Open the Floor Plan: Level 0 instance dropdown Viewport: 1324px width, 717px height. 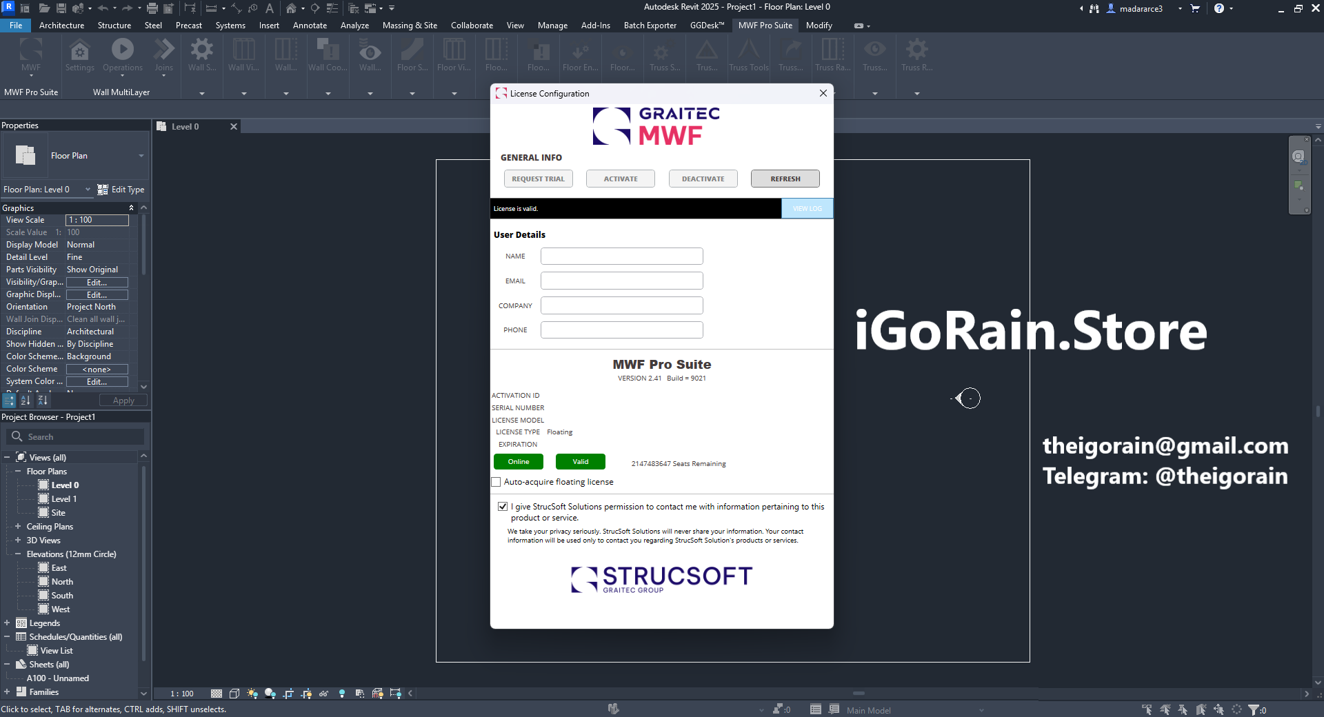[88, 190]
